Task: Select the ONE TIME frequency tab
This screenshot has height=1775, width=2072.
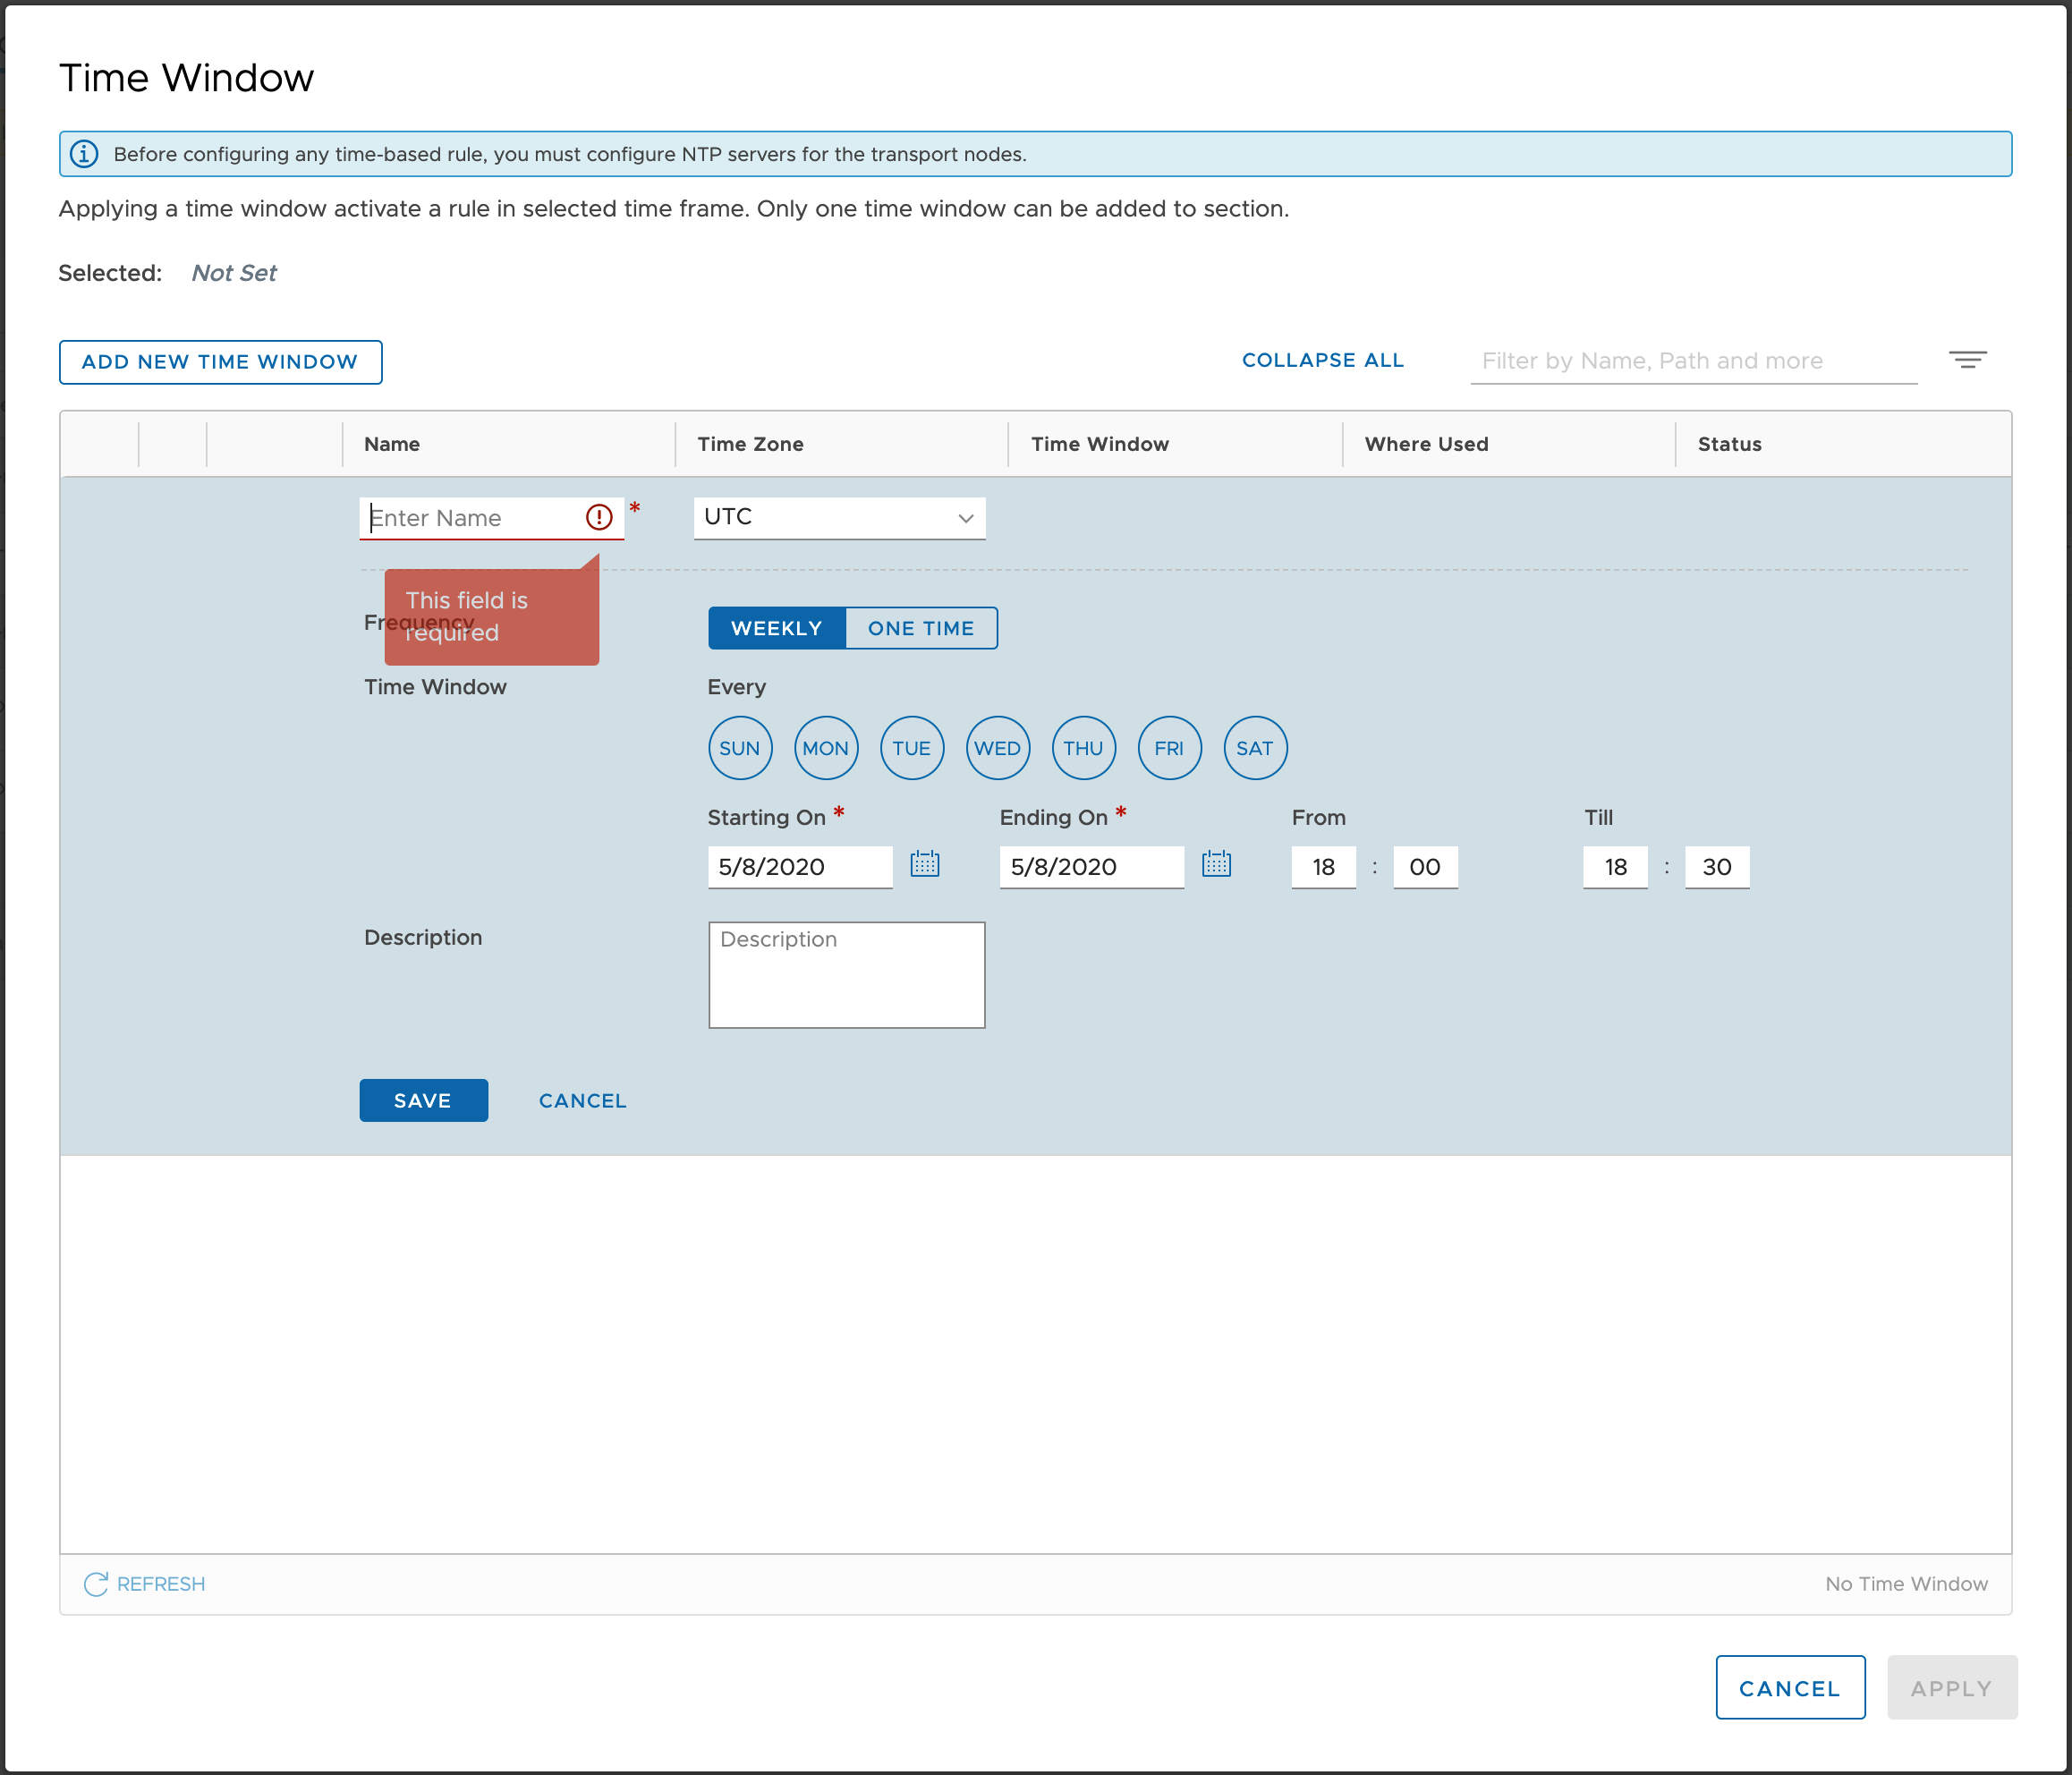Action: (x=920, y=628)
